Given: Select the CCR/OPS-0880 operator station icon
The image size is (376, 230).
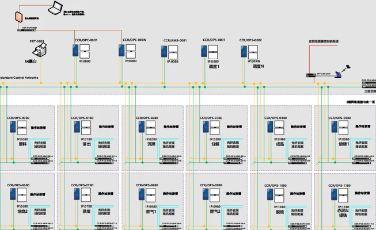Looking at the screenshot, I should point(147,194).
